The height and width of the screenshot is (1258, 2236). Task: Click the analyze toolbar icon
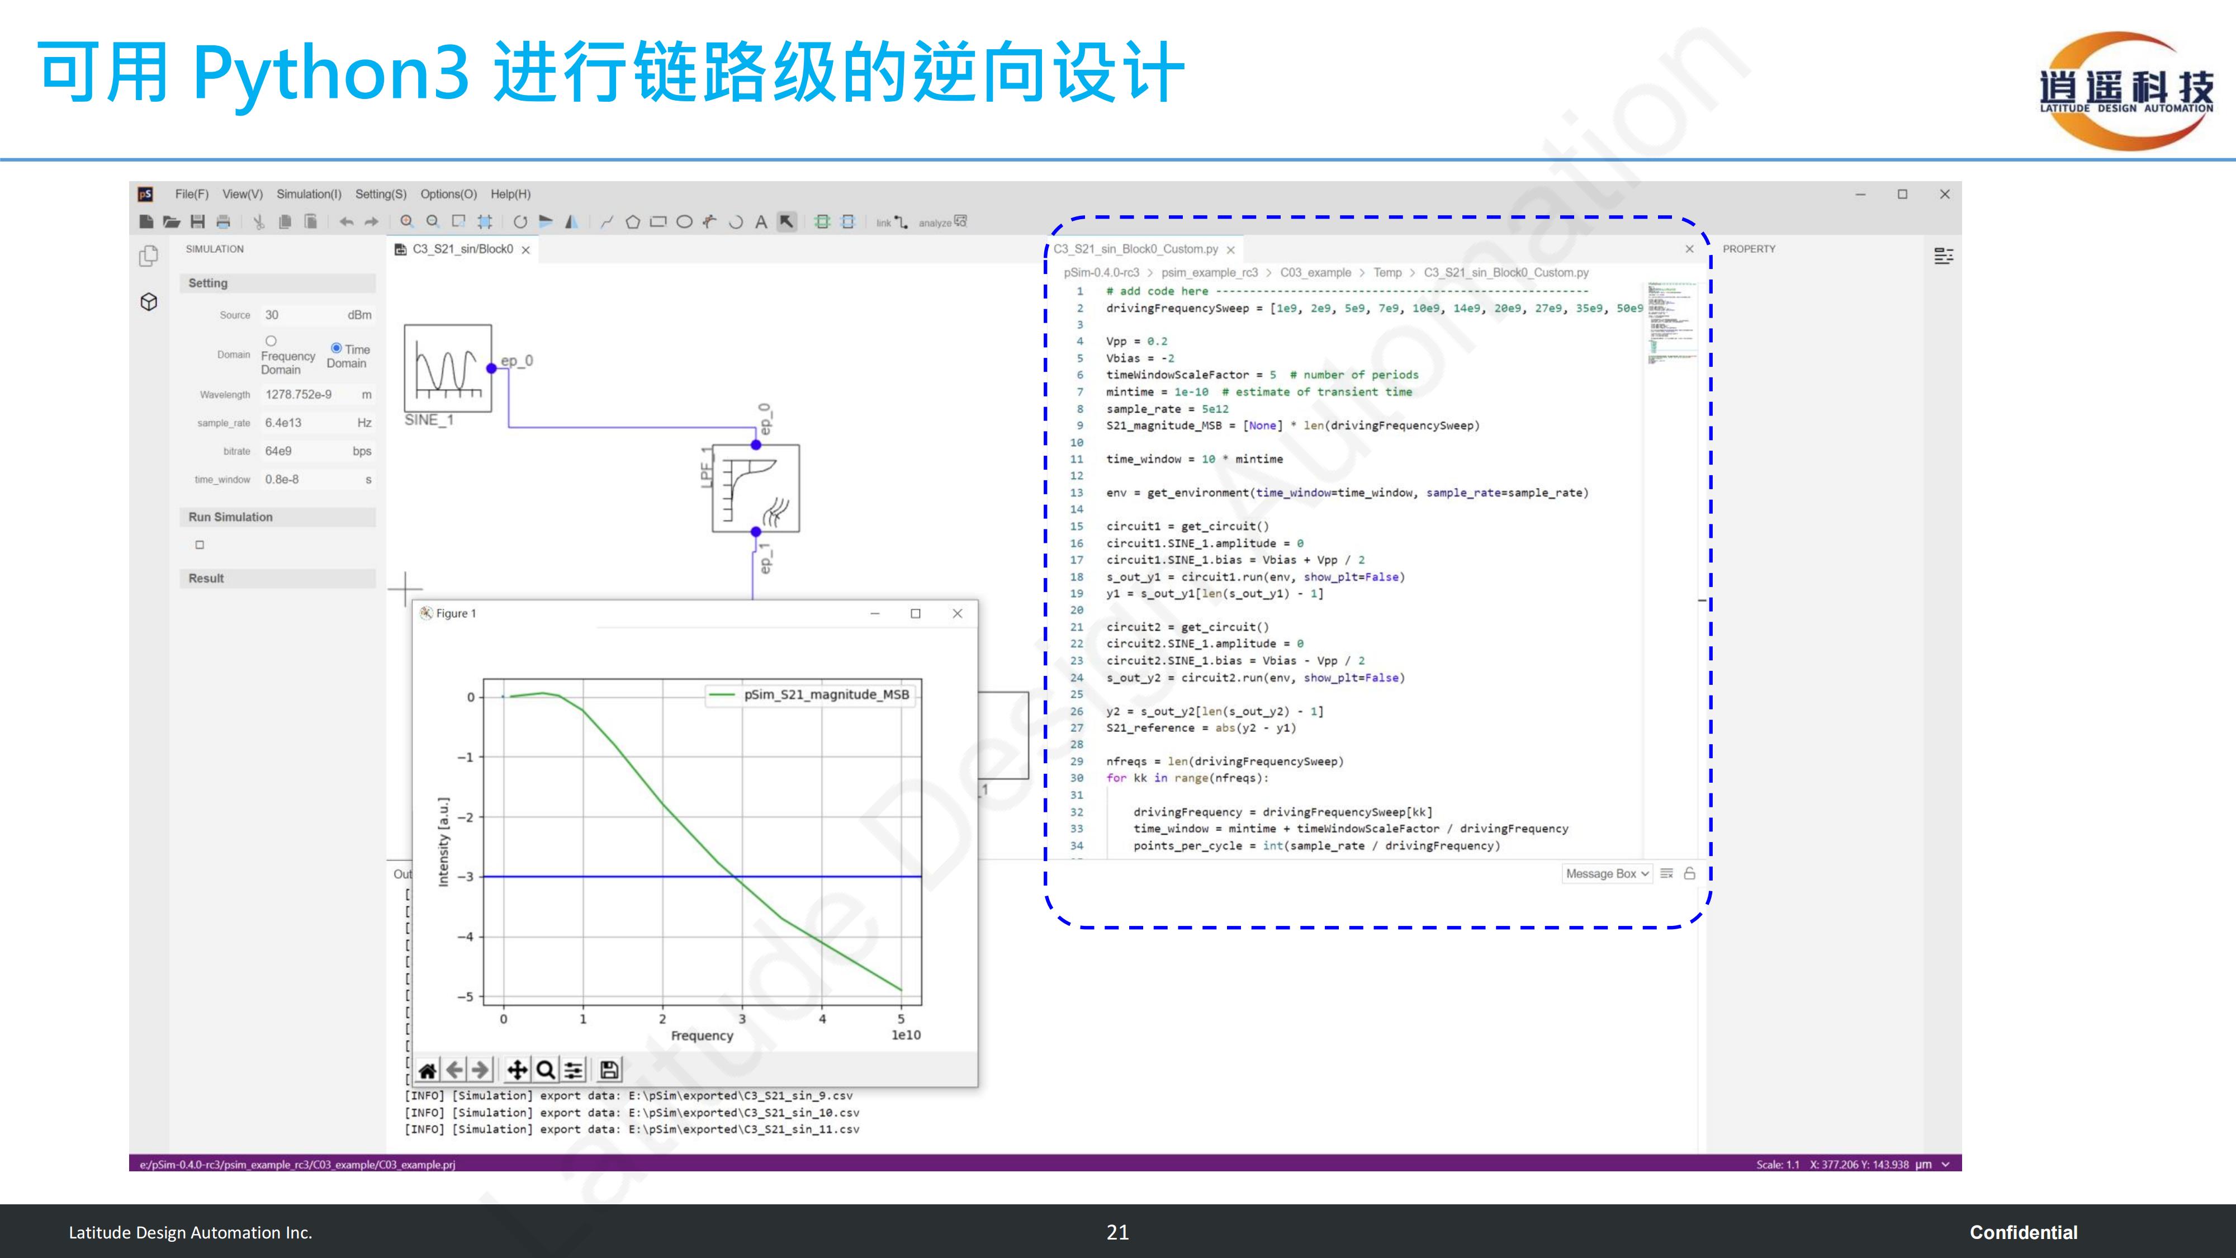942,223
